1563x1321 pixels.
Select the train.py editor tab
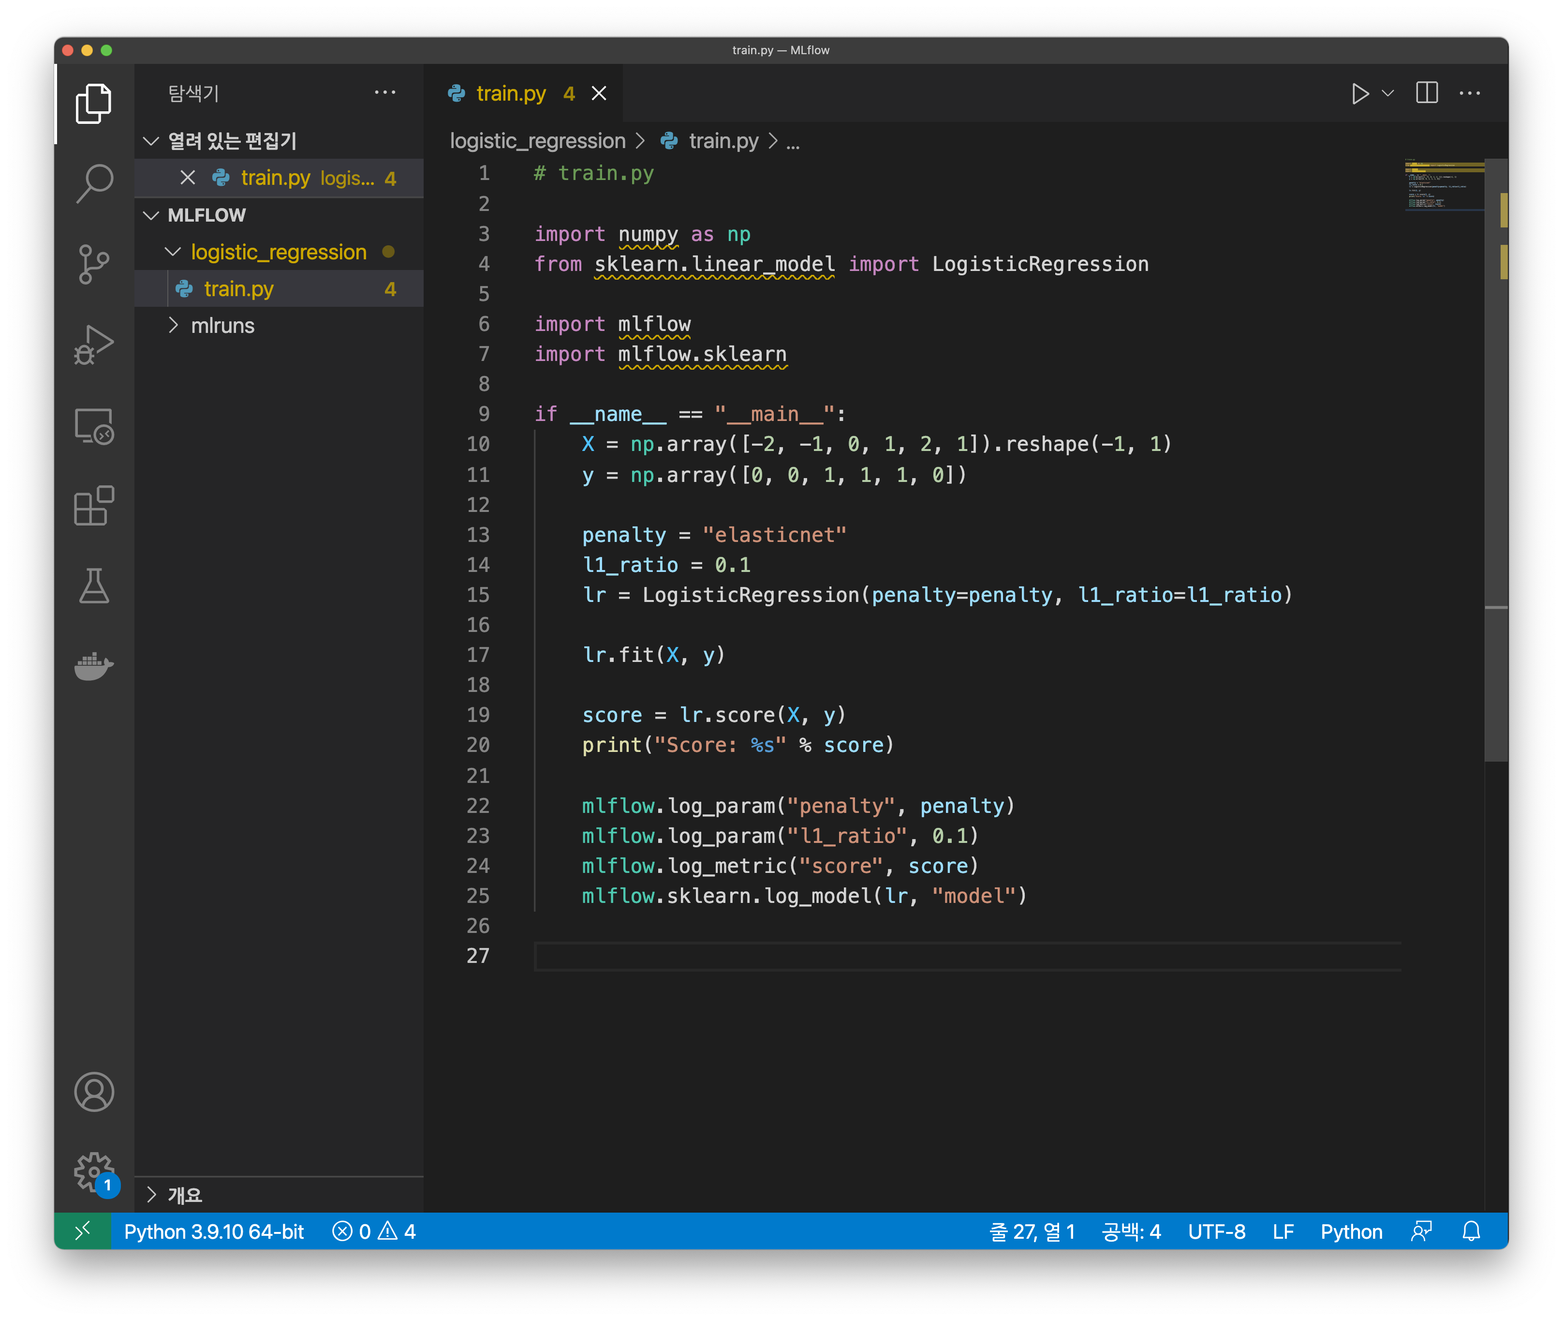[x=511, y=93]
